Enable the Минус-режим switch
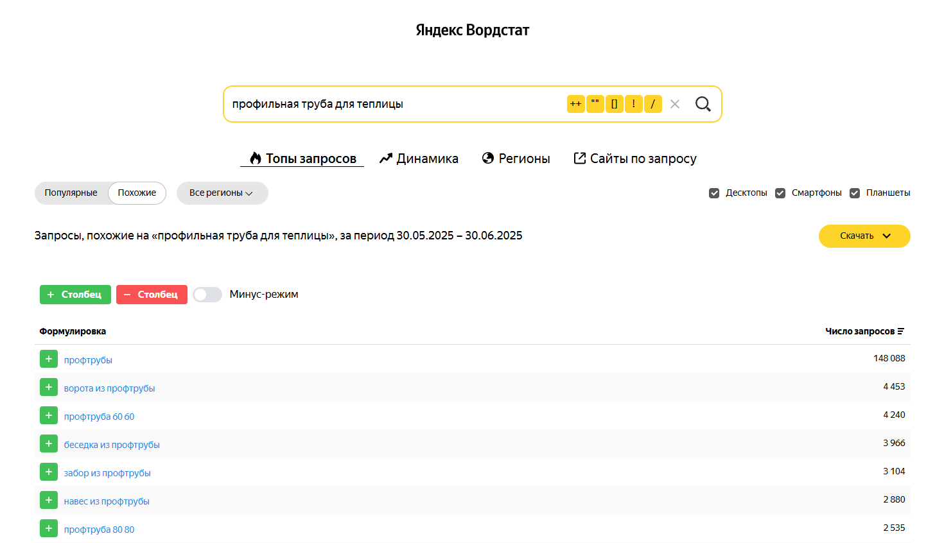 [x=207, y=295]
